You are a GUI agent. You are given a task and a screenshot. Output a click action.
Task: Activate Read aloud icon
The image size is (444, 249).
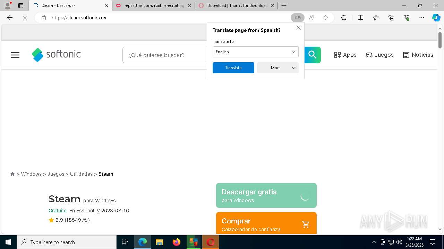coord(311,18)
